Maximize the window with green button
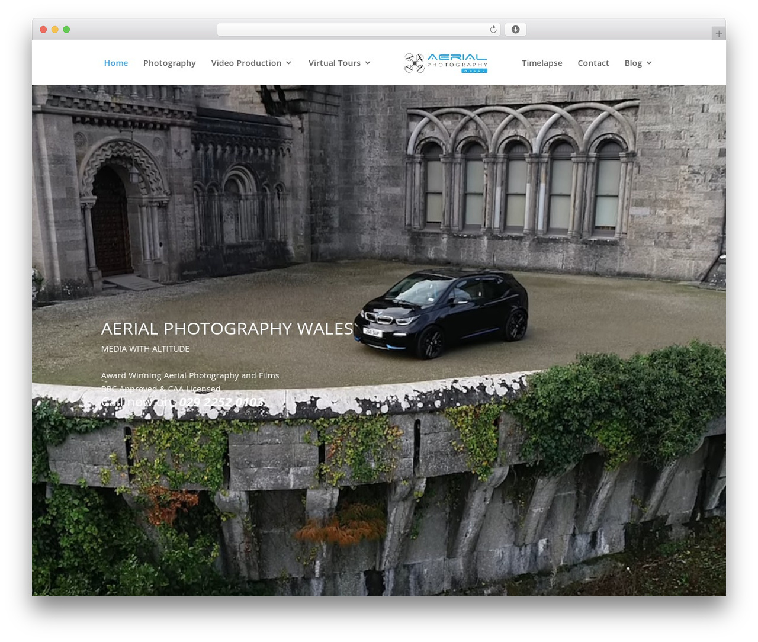The width and height of the screenshot is (758, 642). (x=66, y=30)
